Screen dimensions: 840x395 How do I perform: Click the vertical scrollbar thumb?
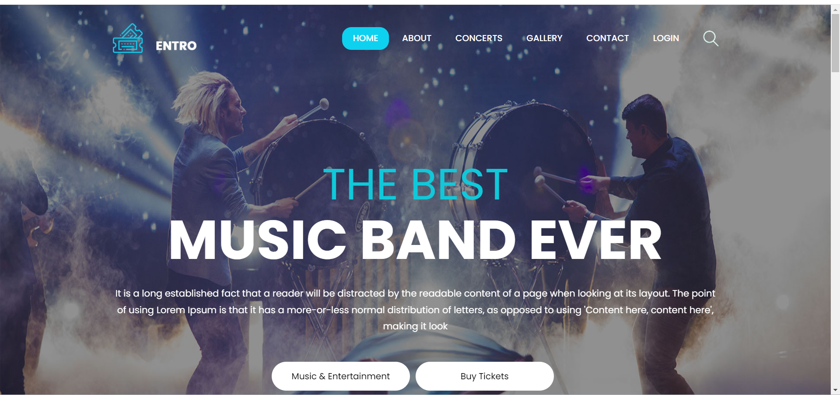835,42
